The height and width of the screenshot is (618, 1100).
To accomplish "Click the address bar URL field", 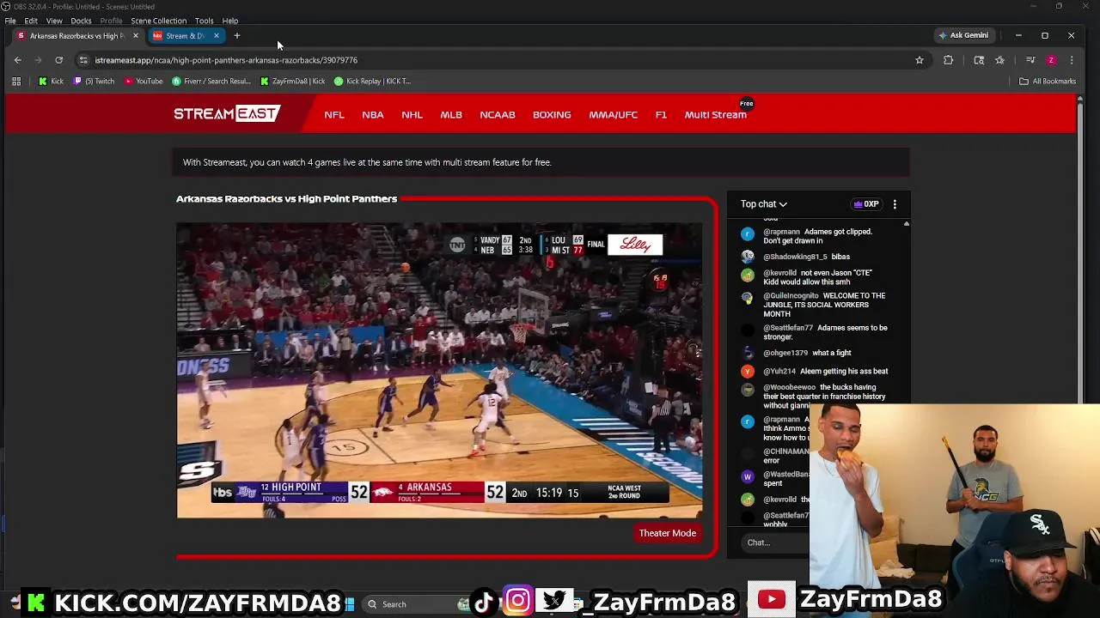I will coord(498,60).
